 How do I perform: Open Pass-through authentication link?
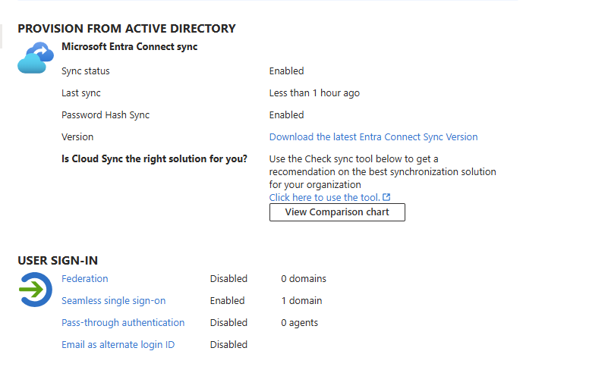[123, 322]
